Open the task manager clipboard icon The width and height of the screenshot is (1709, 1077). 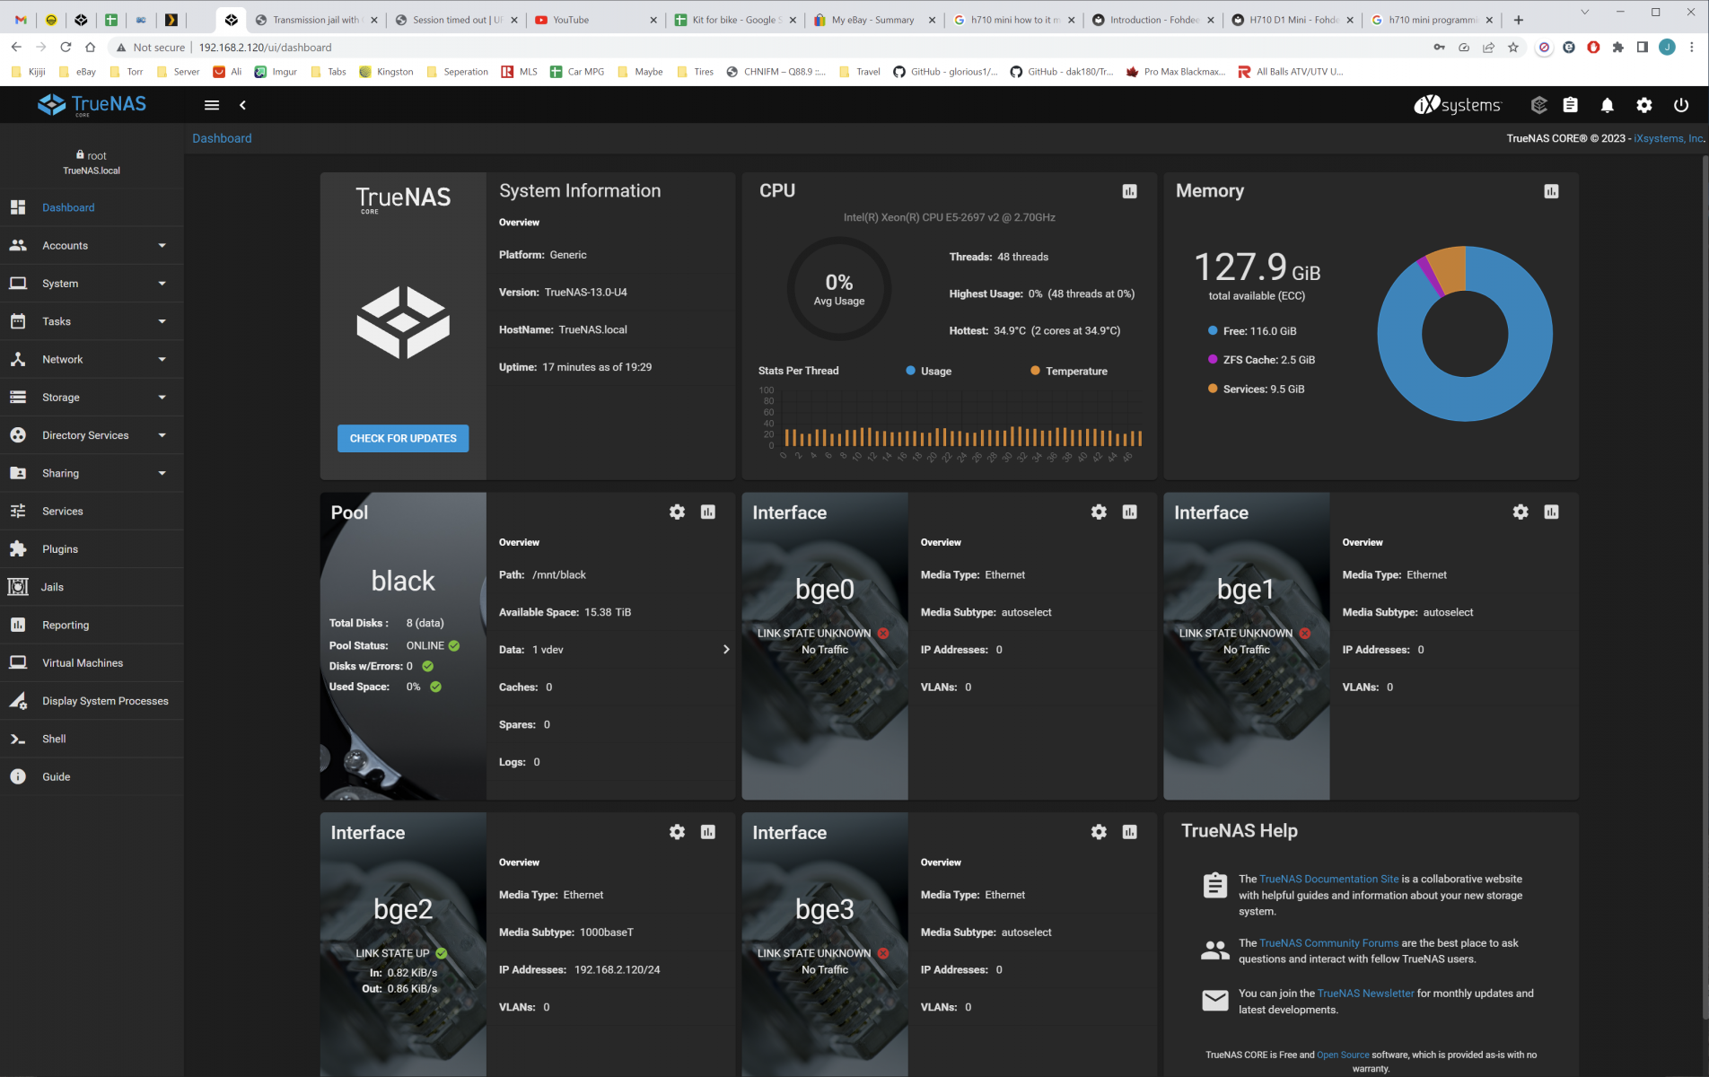[1570, 105]
